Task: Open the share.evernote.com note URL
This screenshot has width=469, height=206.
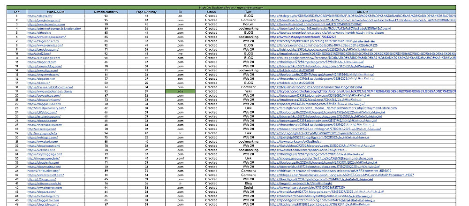Action: pos(324,46)
